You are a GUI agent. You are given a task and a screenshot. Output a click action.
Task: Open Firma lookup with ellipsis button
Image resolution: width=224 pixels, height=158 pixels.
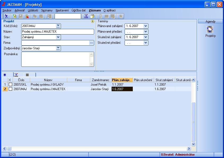pyautogui.click(x=91, y=43)
